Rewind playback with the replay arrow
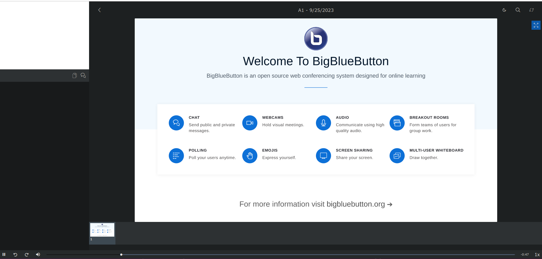This screenshot has height=259, width=542. click(x=15, y=254)
